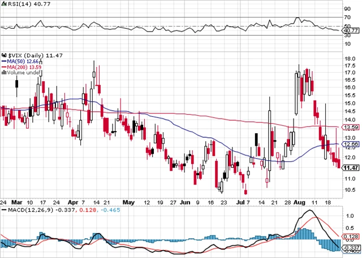Click the -0.337 MACD value tag
The image size is (362, 258).
tap(351, 248)
